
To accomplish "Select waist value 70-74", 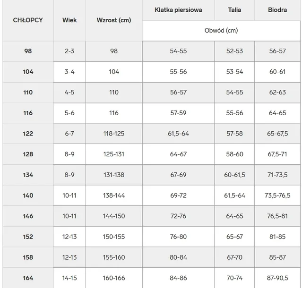I will pos(234,278).
